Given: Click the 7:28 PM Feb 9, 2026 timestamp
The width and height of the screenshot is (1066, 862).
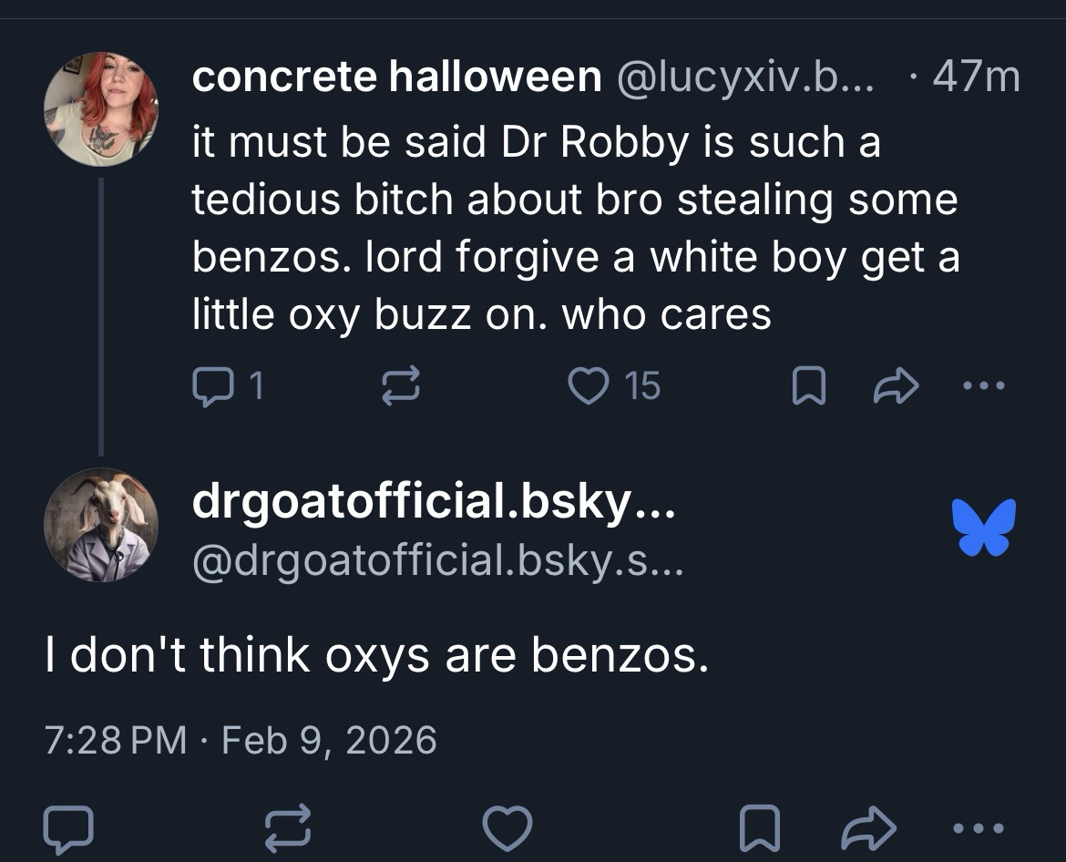Looking at the screenshot, I should (x=241, y=740).
